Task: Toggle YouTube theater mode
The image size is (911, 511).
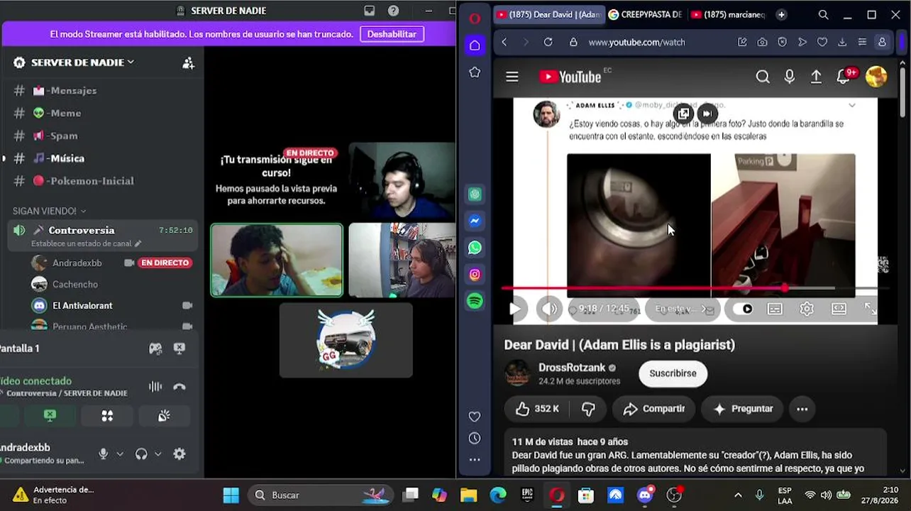Action: [x=839, y=309]
